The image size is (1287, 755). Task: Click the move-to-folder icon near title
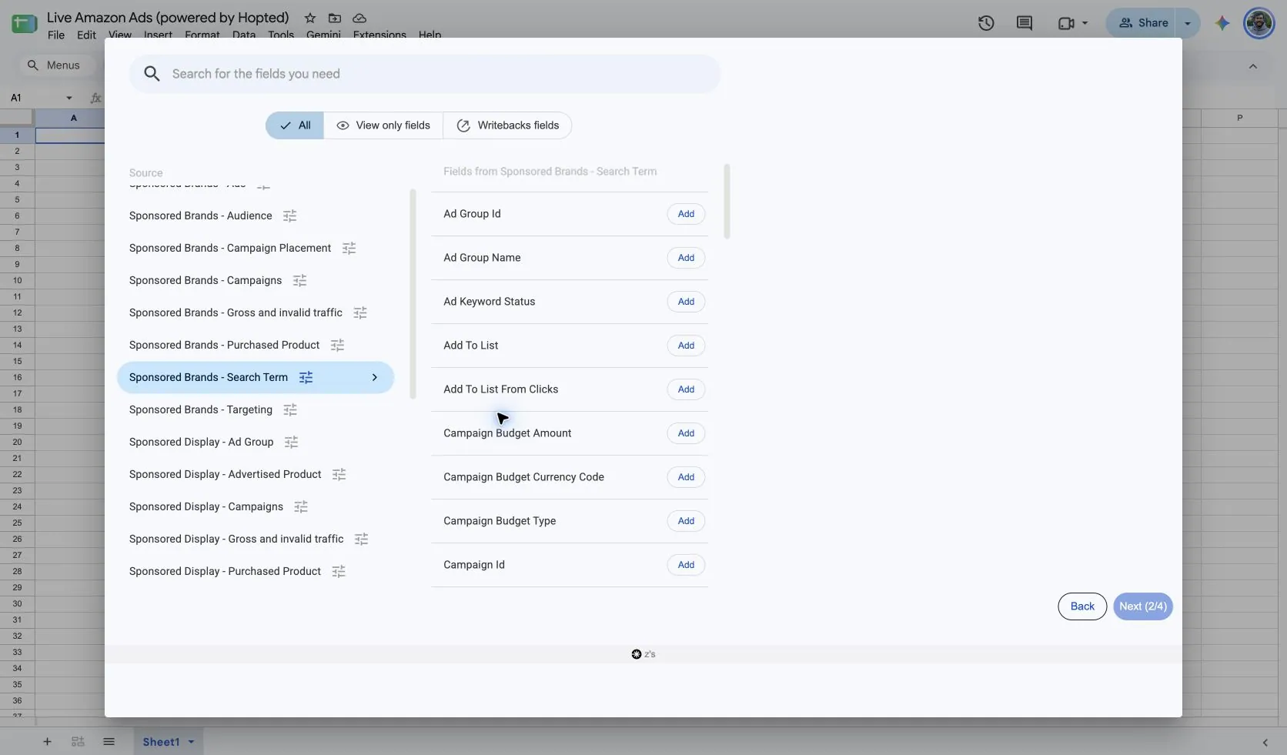click(335, 18)
